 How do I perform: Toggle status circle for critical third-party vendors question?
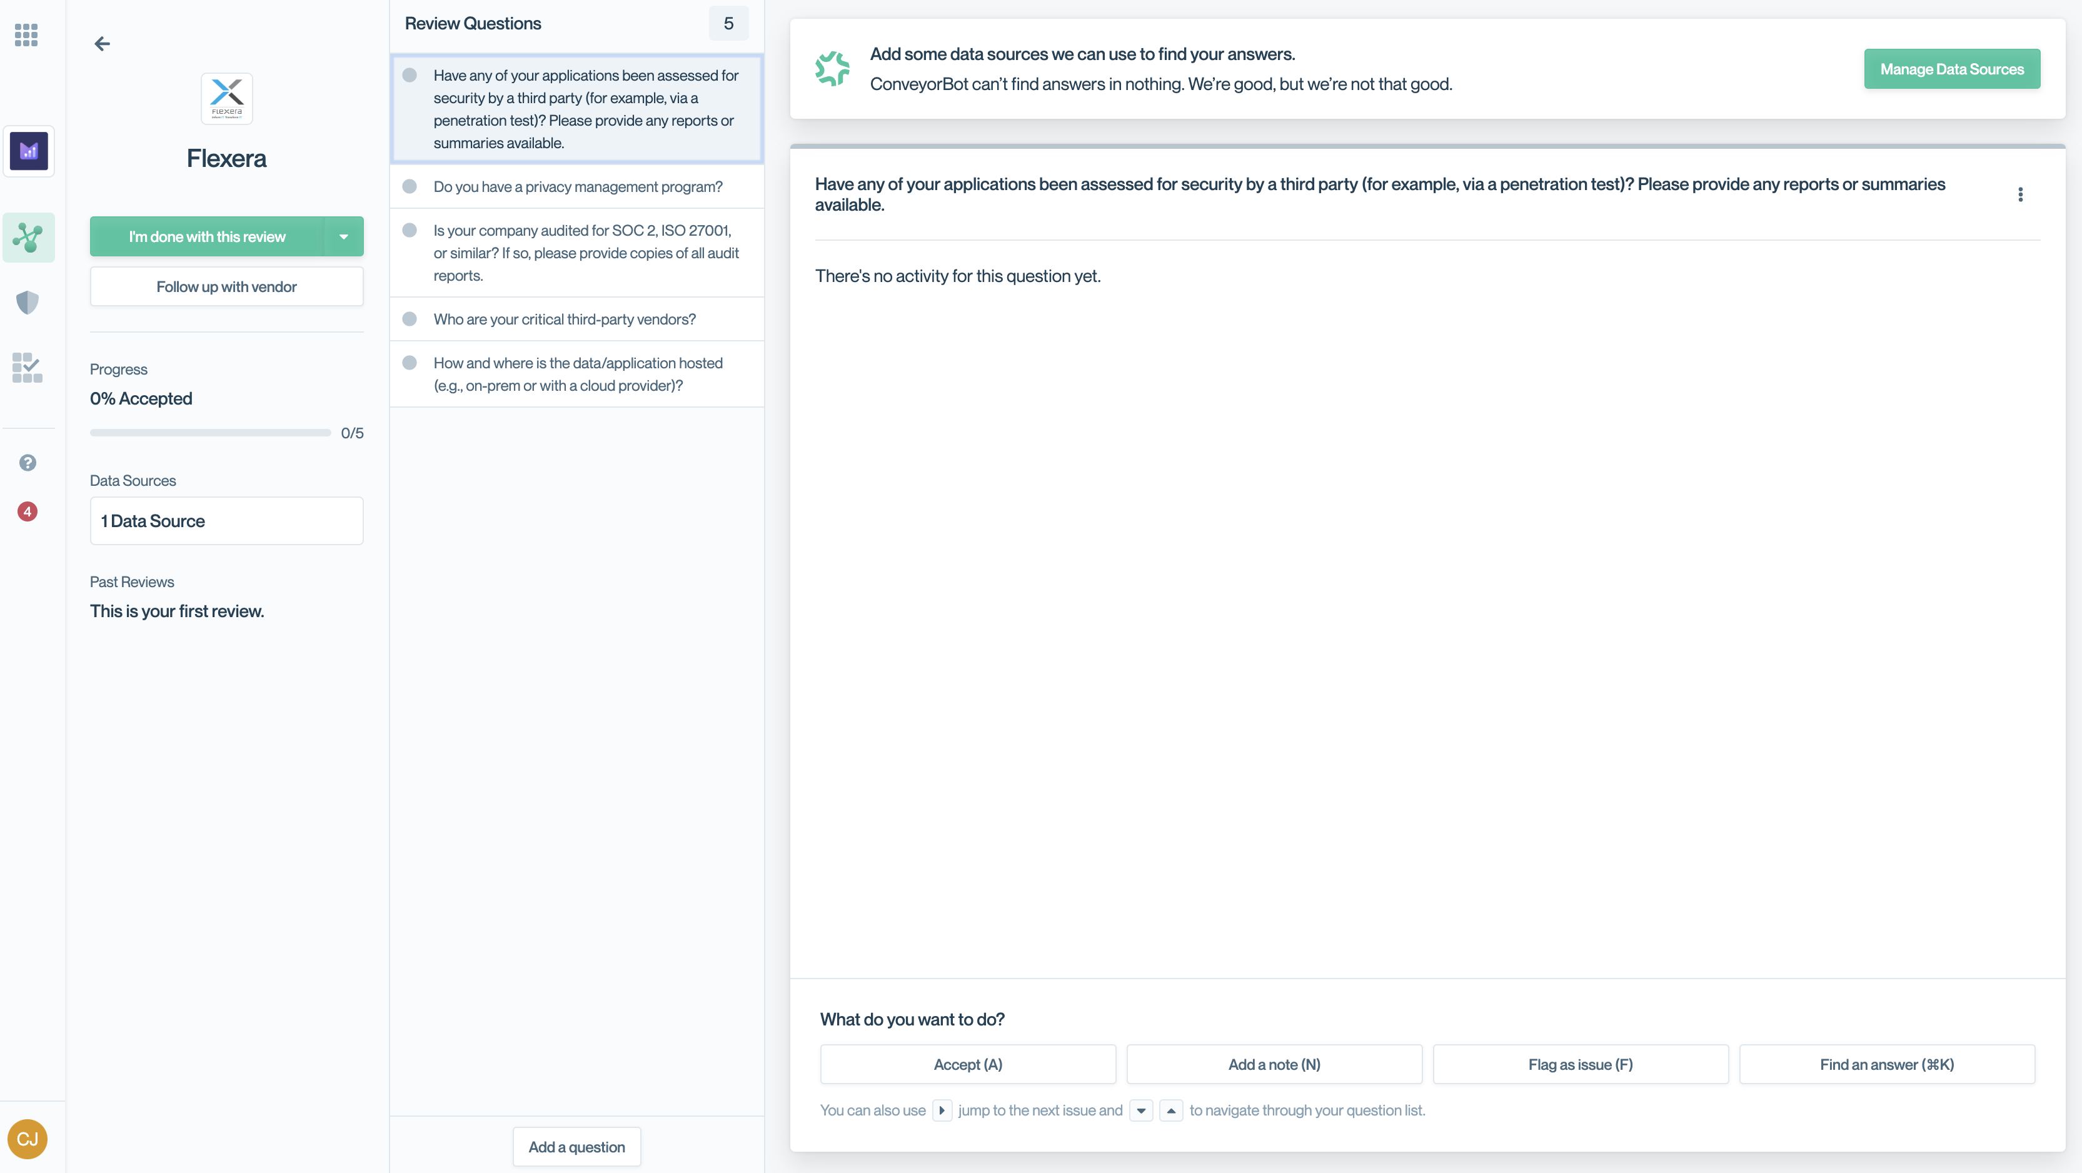coord(410,320)
